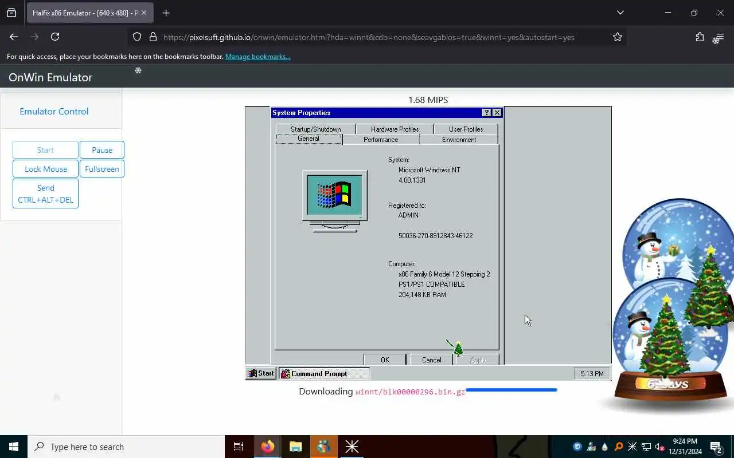734x458 pixels.
Task: Open the Performance tab
Action: point(381,140)
